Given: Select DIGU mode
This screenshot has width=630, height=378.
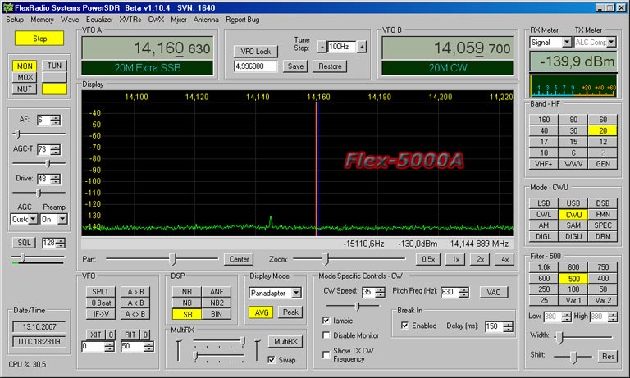Looking at the screenshot, I should 573,237.
